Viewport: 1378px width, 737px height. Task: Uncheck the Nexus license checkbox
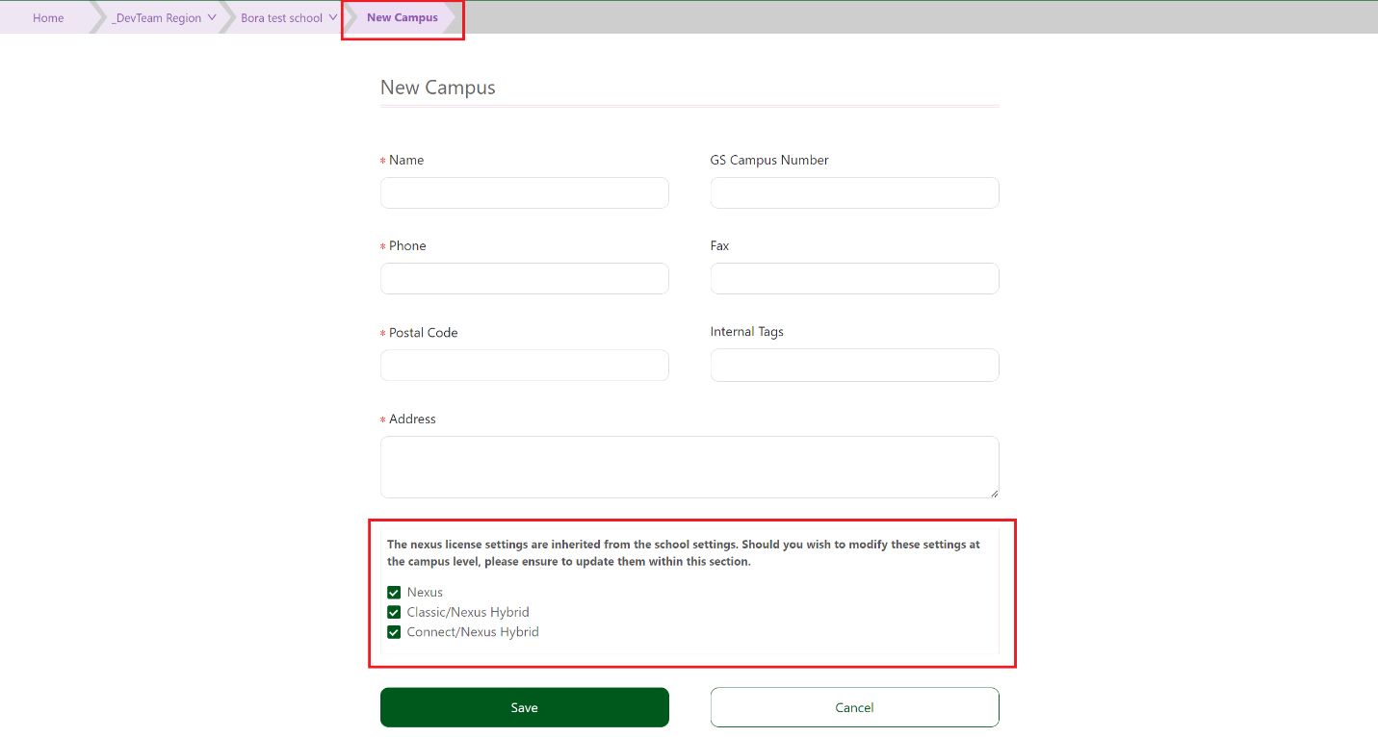[x=394, y=592]
